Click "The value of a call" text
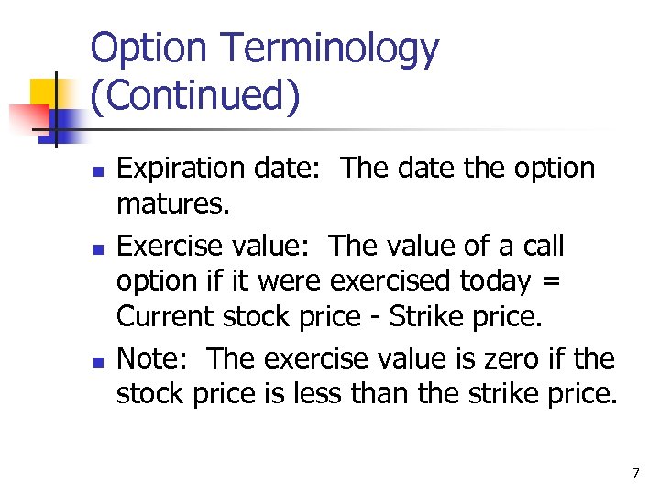Screen dimensions: 660x495 446,247
